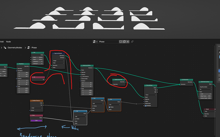The image size is (220, 137).
Task: Toggle the pin icon in node editor header
Action: pos(132,42)
